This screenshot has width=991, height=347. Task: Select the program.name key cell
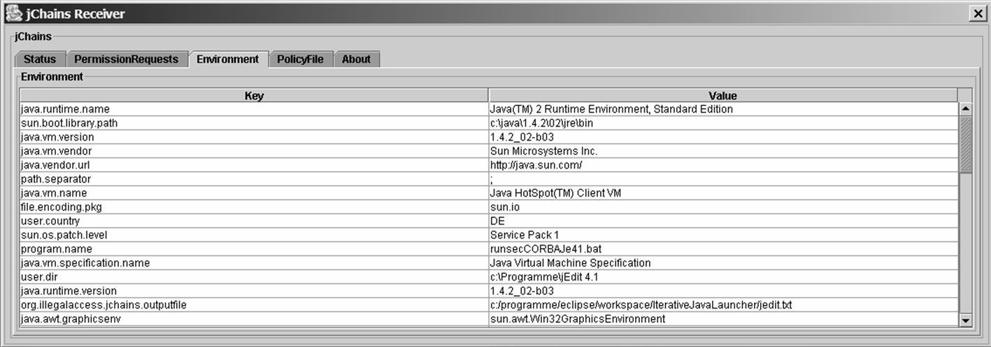254,249
